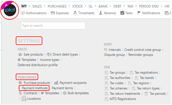
Task: Open Authorisations link
Action: pos(36,13)
